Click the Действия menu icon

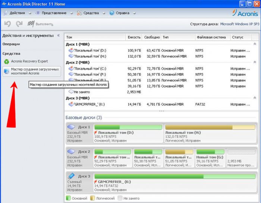tap(6, 13)
